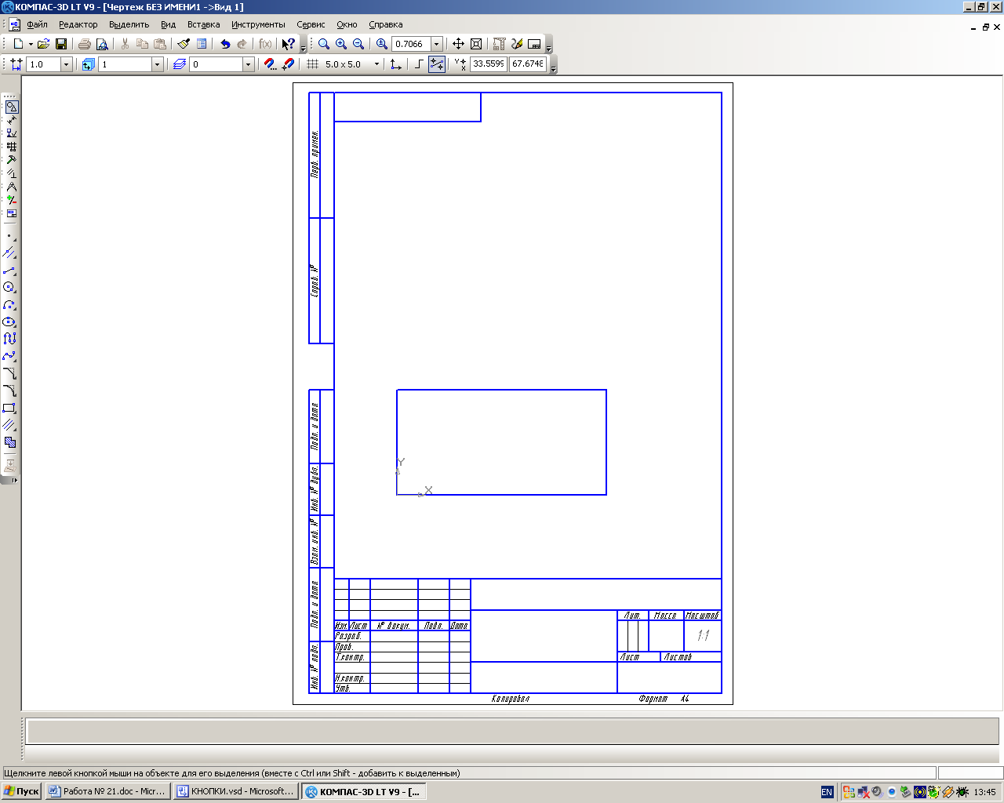Open the Справка menu

[386, 24]
